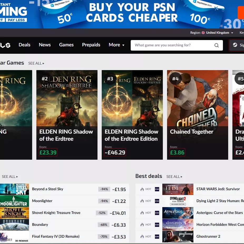Open the Boundary thumbnail
This screenshot has width=244, height=244.
(x=14, y=225)
